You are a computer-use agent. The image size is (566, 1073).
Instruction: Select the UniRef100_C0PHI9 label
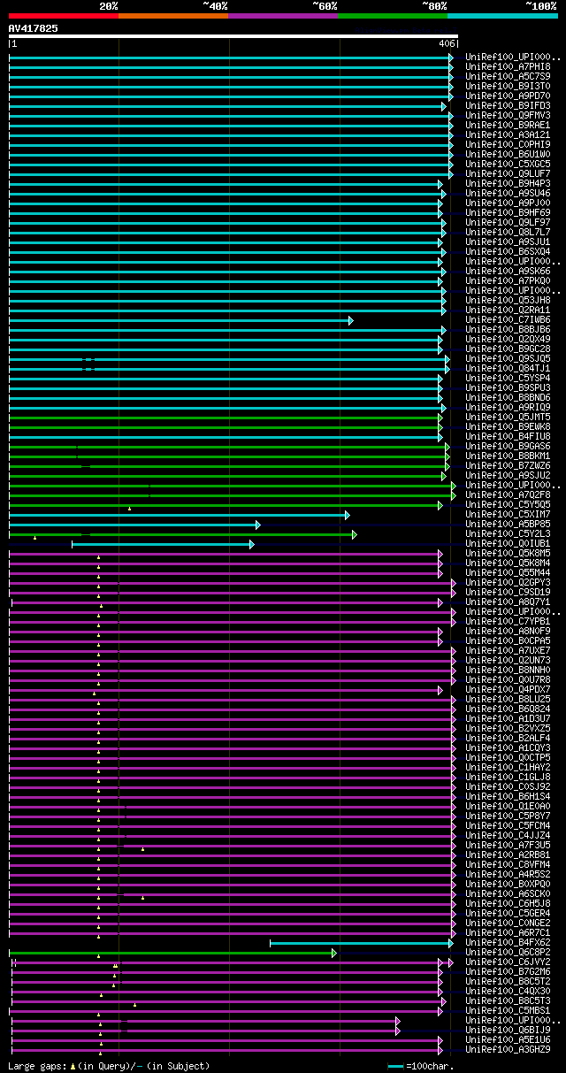coord(509,144)
